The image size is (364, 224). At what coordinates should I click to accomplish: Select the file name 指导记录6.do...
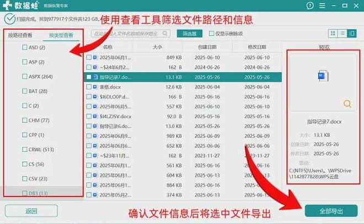(115, 126)
